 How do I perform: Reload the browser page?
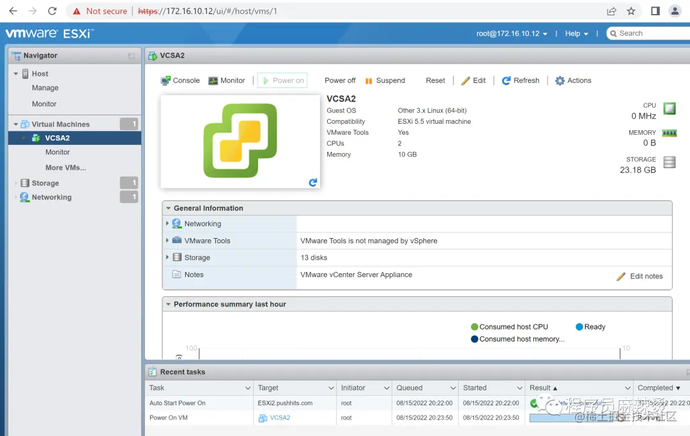pos(52,11)
